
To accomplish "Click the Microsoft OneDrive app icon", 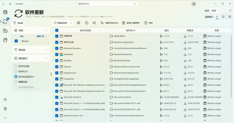I will point(61,97).
